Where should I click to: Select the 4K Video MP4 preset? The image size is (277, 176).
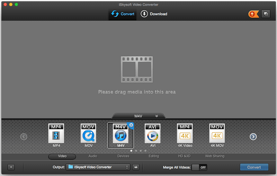click(x=185, y=134)
